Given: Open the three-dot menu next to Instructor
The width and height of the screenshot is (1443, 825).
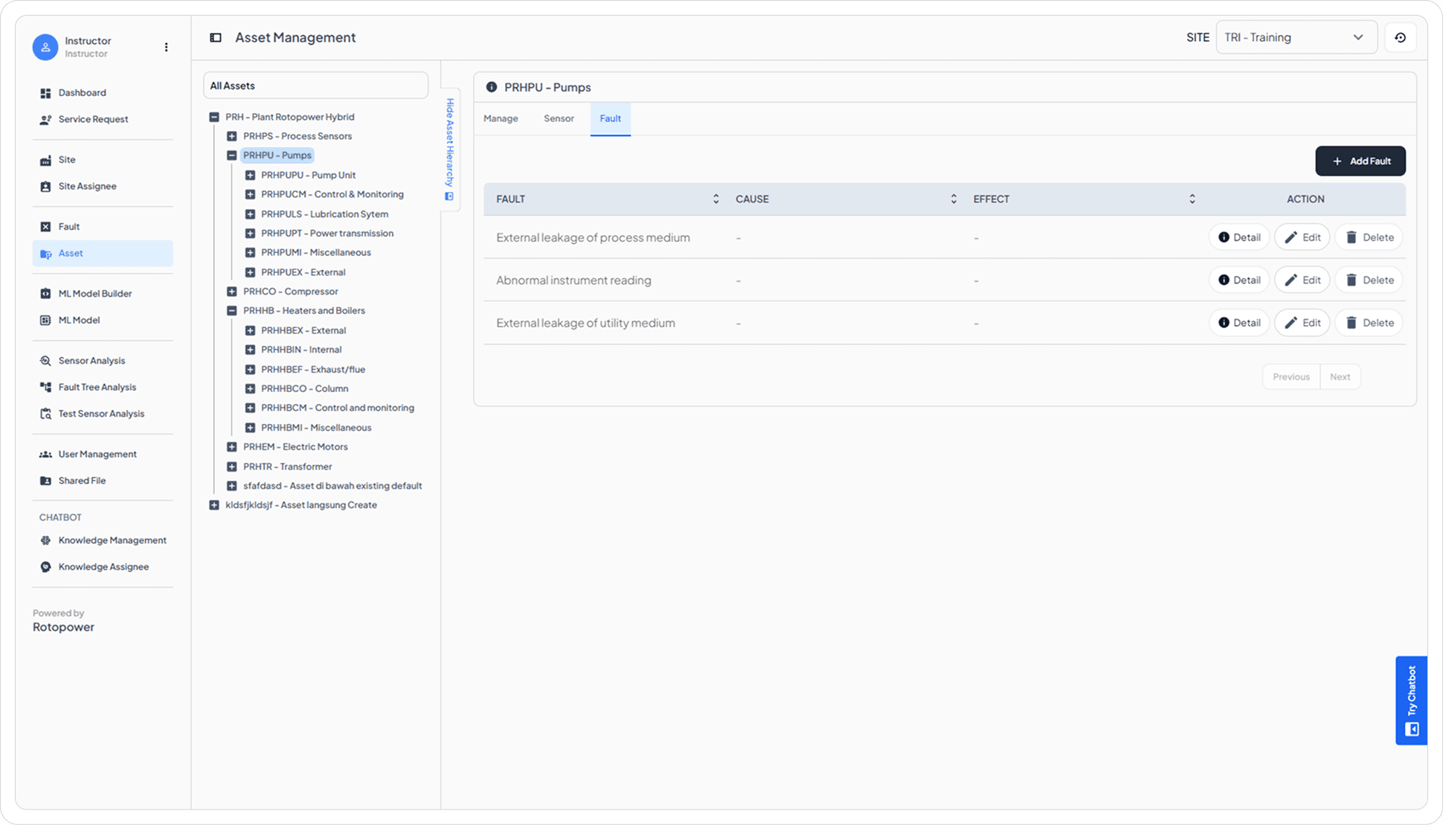Looking at the screenshot, I should [x=166, y=47].
